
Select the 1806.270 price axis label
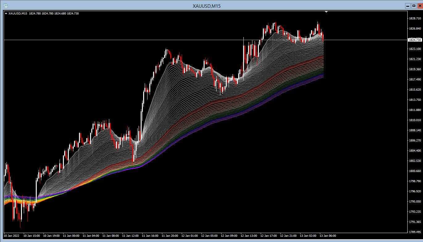point(415,141)
